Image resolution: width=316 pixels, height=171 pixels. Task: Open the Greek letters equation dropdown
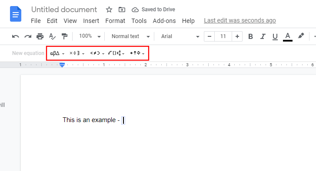[x=57, y=53]
